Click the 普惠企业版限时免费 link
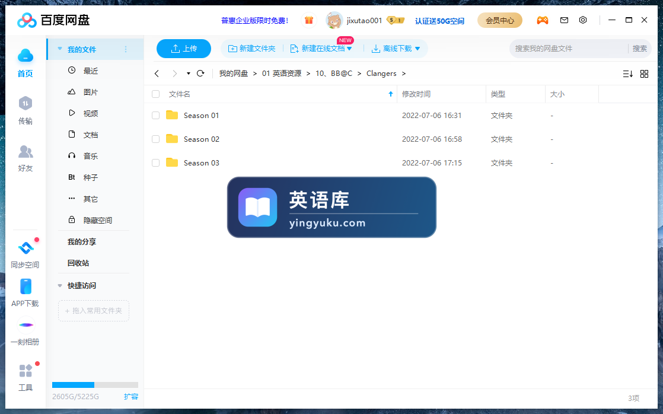 click(254, 20)
